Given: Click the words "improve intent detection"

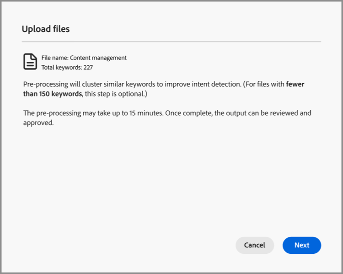Looking at the screenshot, I should (x=194, y=85).
